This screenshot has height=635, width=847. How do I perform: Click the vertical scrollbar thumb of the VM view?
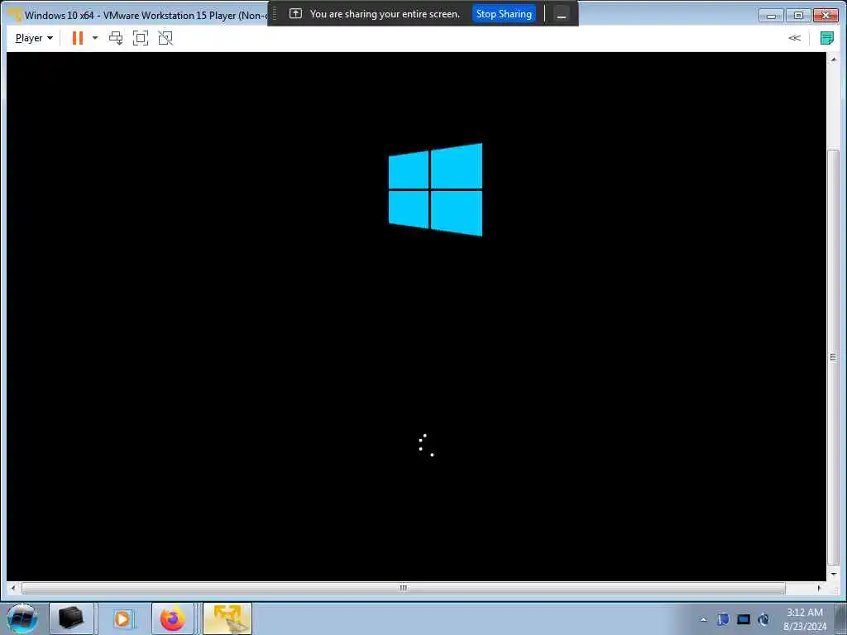[x=833, y=357]
